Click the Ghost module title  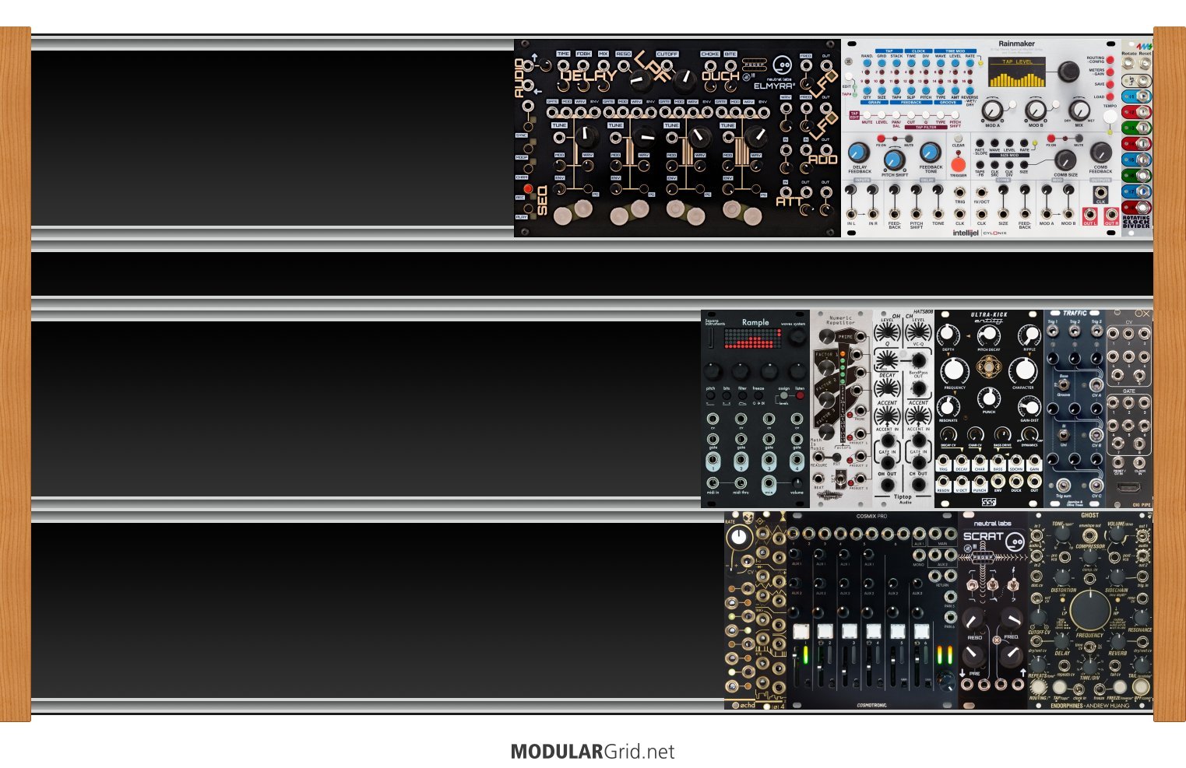tap(1089, 515)
